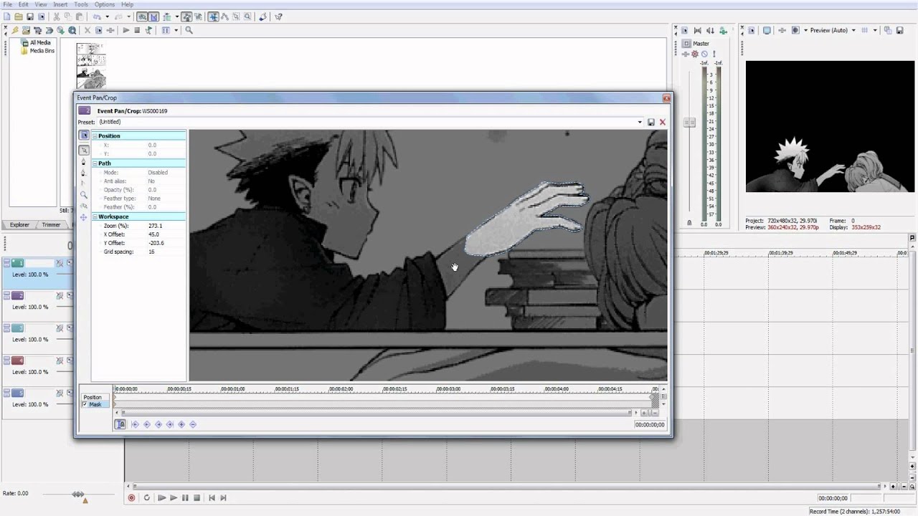The height and width of the screenshot is (516, 918).
Task: Click the Open project folder icon
Action: (19, 16)
